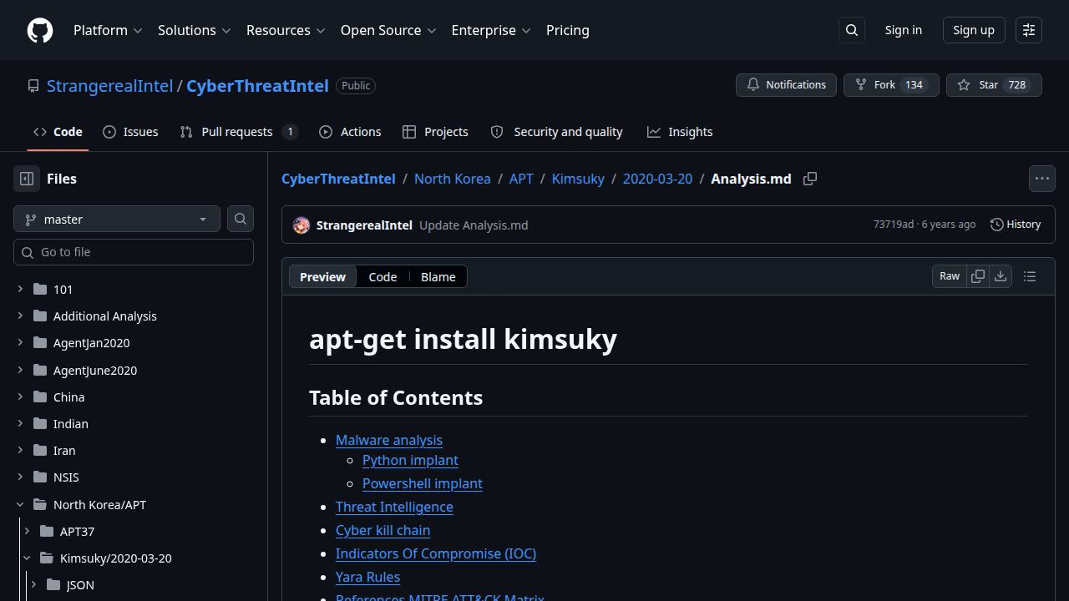Screen dimensions: 1069x601
Task: Click the NSIS folder icon
Action: tap(40, 477)
